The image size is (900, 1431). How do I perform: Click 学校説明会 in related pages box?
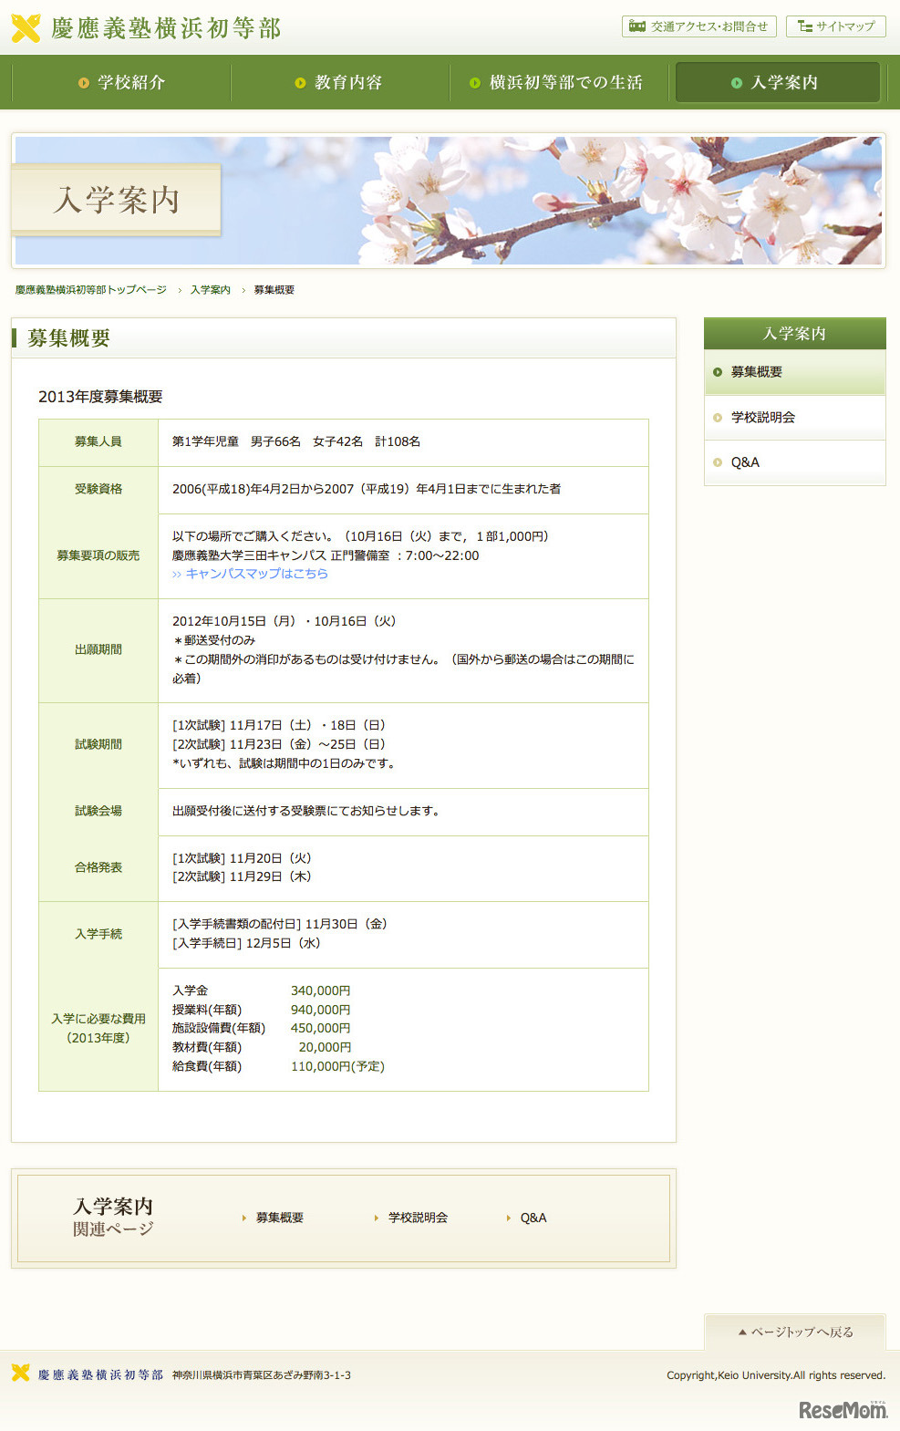(418, 1218)
